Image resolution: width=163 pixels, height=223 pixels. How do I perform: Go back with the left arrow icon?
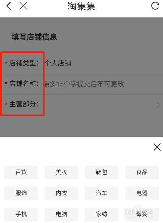[9, 6]
